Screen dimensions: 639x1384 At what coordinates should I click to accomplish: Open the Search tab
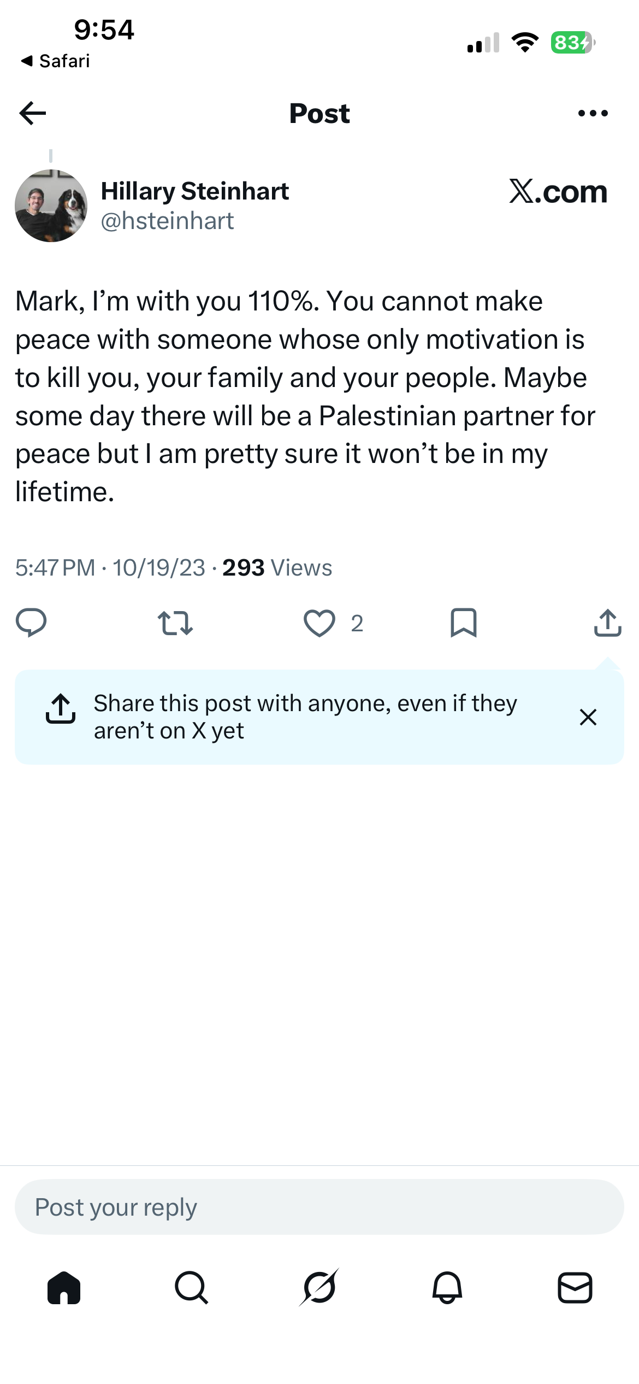point(192,1287)
